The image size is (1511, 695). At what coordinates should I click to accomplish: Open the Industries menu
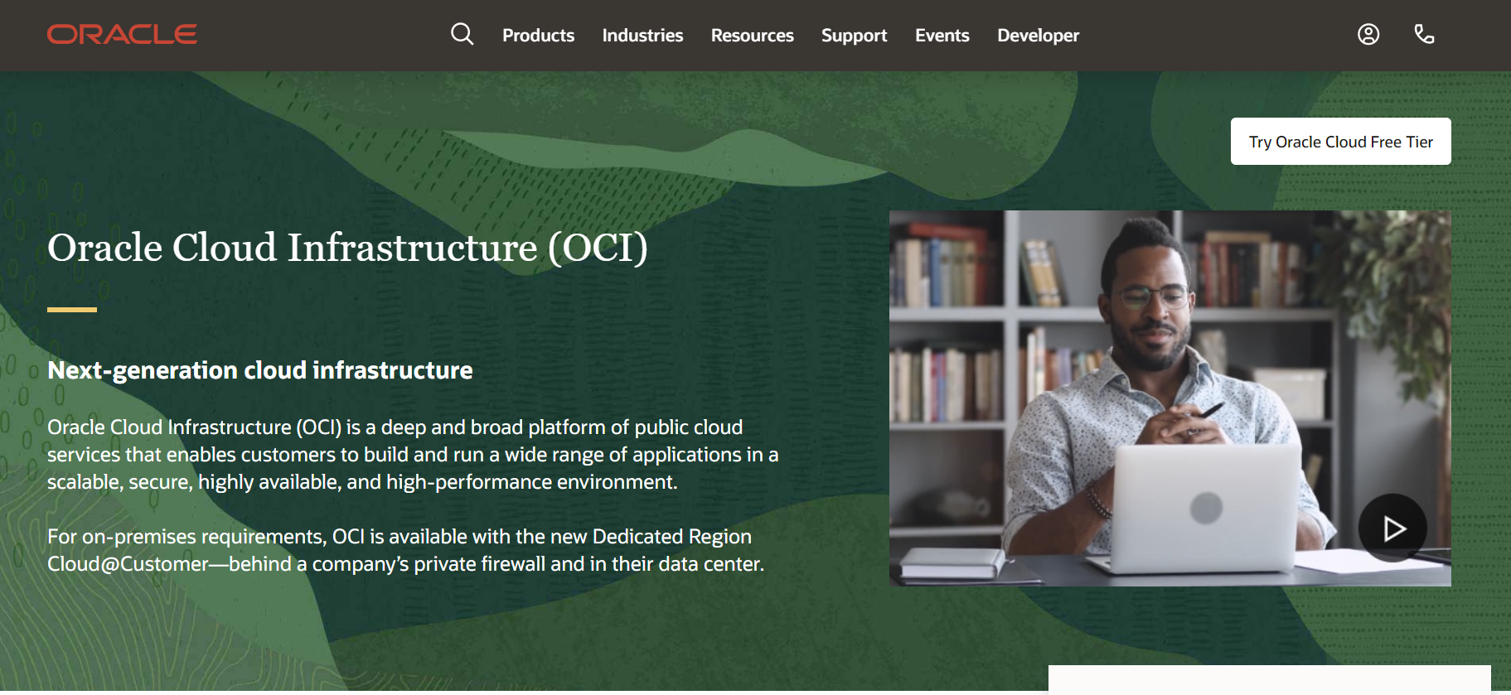coord(642,36)
